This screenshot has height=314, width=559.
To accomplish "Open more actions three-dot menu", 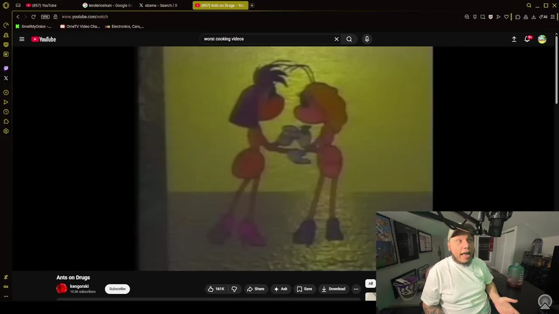I will point(356,289).
